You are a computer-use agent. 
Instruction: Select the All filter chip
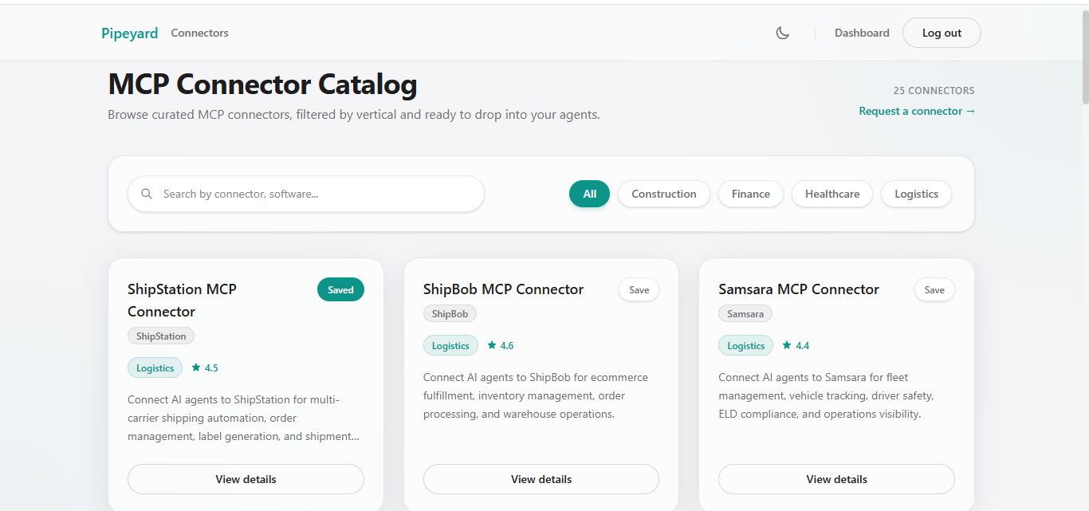point(589,194)
